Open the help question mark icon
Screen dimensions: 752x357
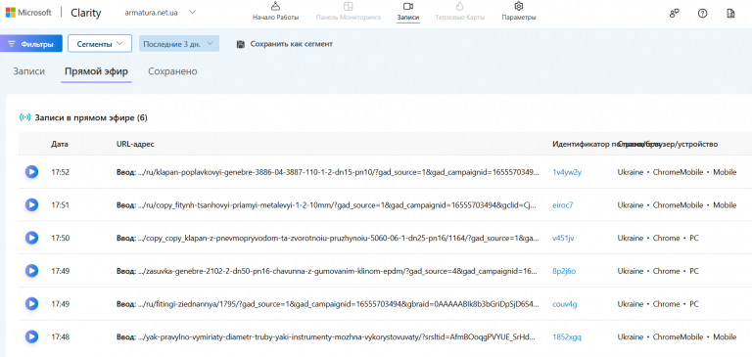click(x=703, y=14)
